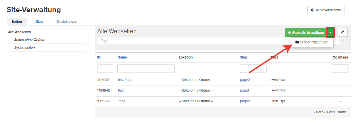Screen dimensions: 361x125
Task: Click the ID filter input box
Action: click(x=105, y=69)
